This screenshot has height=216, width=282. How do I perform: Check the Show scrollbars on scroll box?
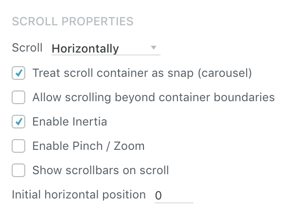(18, 170)
